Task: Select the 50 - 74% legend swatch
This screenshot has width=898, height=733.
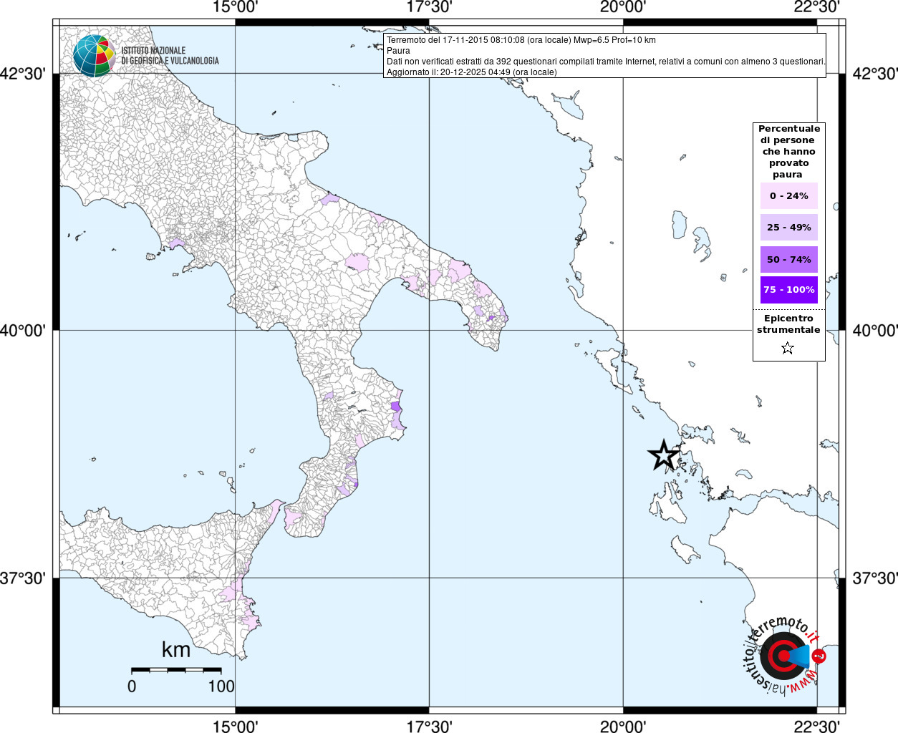Action: 788,259
